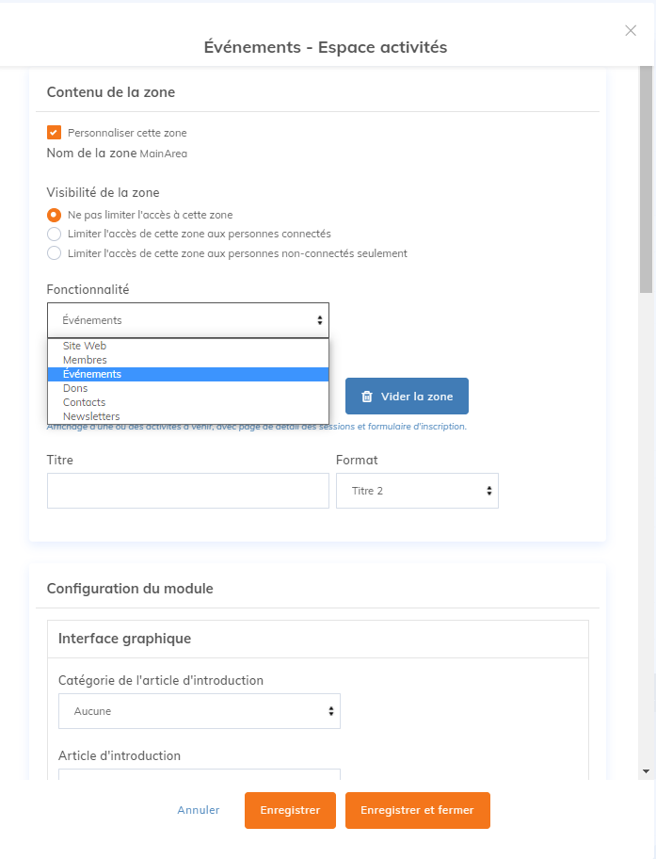Choose Membres in the feature list
The height and width of the screenshot is (859, 656).
click(85, 360)
